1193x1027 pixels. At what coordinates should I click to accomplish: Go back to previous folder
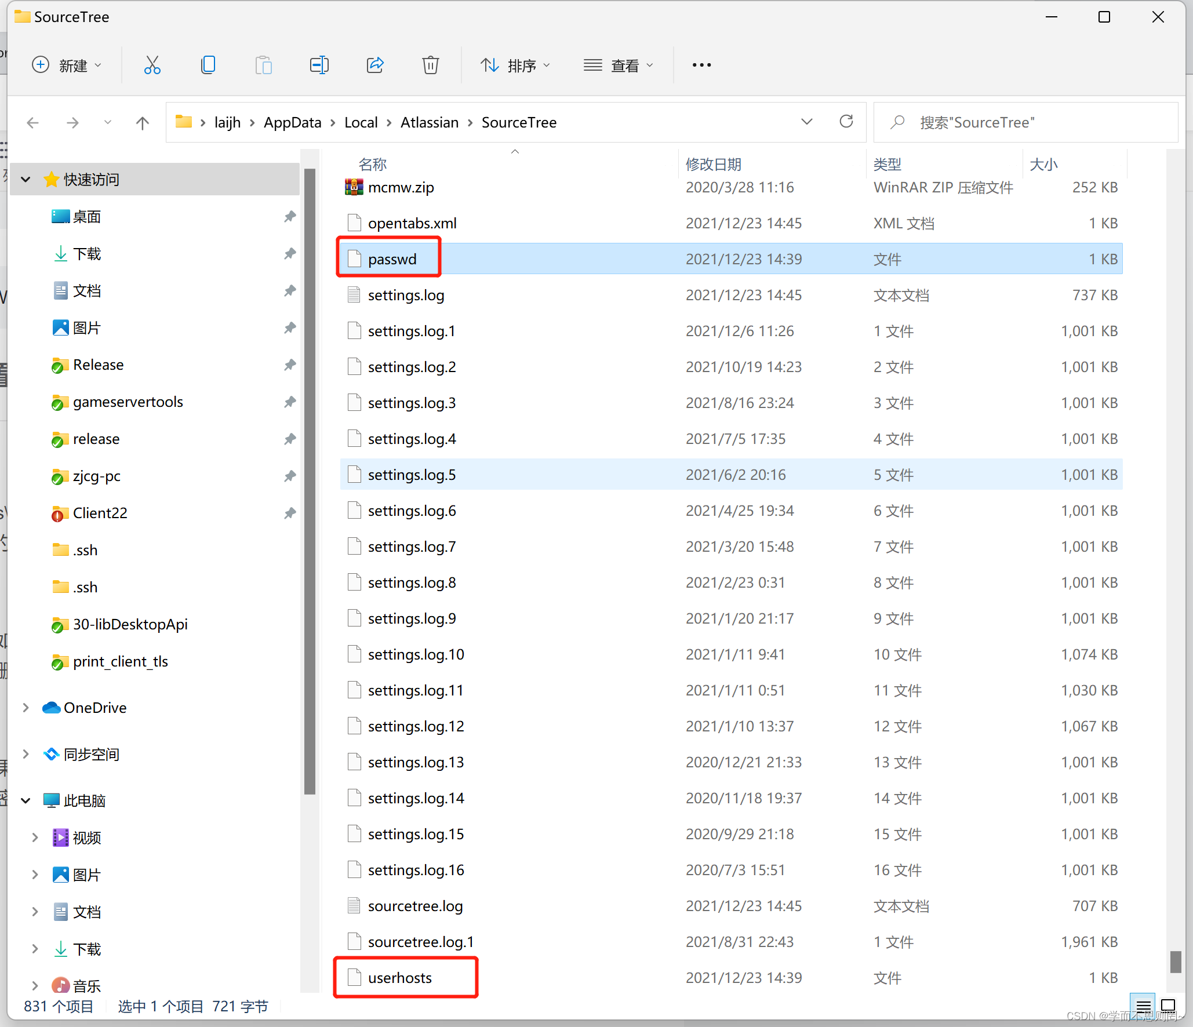click(x=33, y=122)
